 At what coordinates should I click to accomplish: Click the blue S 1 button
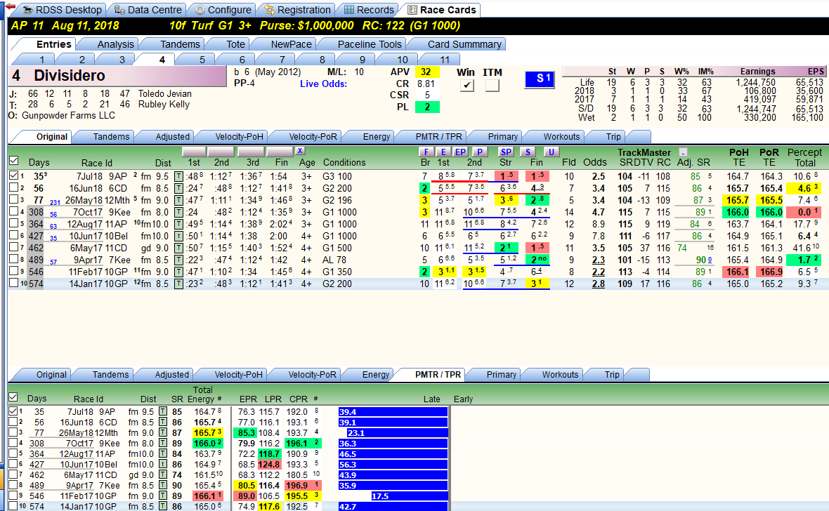tap(540, 79)
